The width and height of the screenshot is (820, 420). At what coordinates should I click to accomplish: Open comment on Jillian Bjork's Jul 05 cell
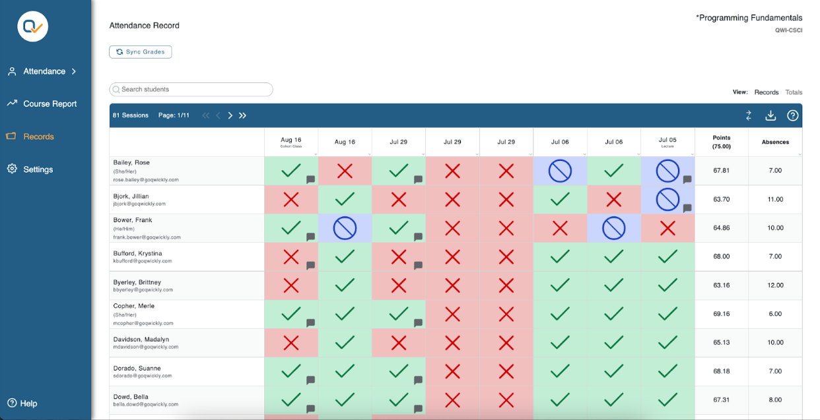pos(687,208)
